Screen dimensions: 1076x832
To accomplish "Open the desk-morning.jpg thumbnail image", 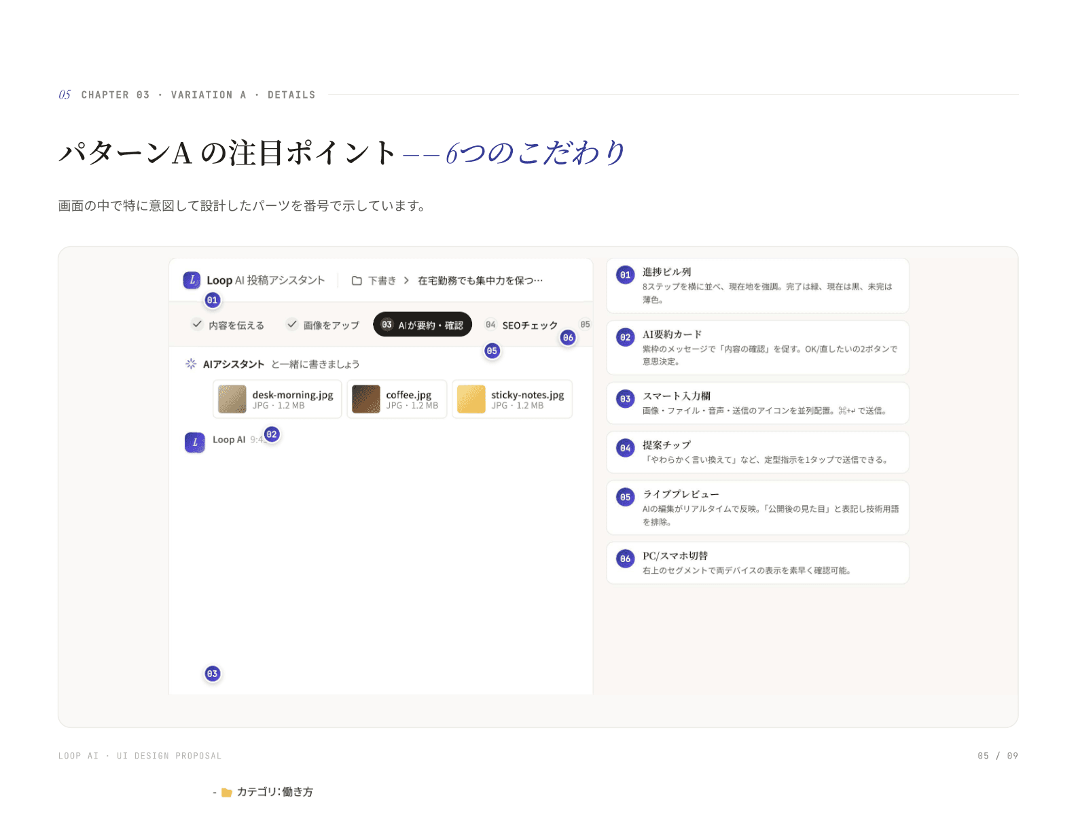I will tap(232, 399).
